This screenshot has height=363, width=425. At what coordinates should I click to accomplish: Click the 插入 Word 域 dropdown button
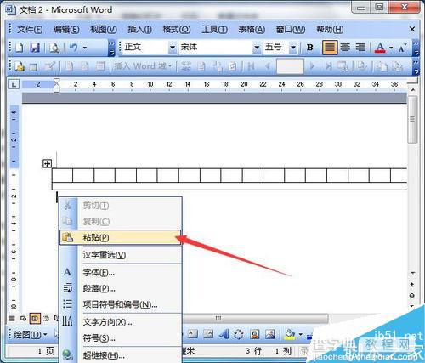(143, 66)
